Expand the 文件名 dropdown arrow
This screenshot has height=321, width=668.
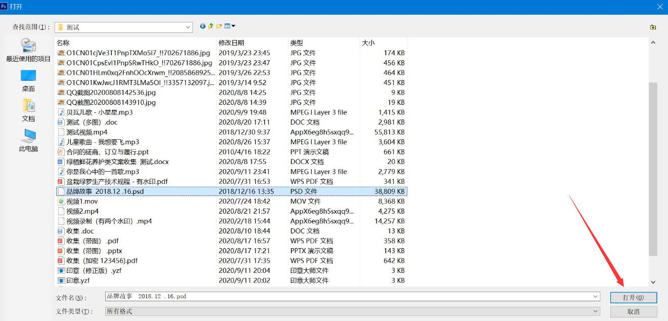click(x=596, y=297)
